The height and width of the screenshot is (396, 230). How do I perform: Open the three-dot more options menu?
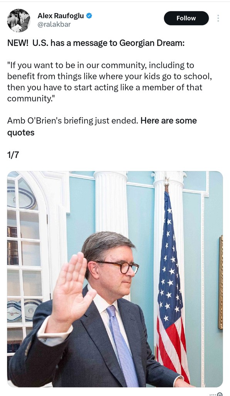point(218,18)
